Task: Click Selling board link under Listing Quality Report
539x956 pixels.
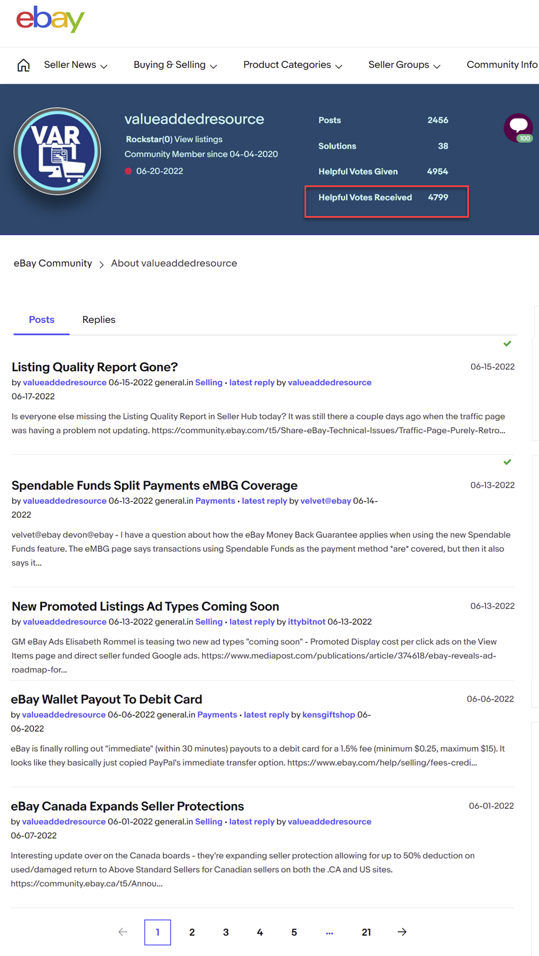Action: coord(209,383)
